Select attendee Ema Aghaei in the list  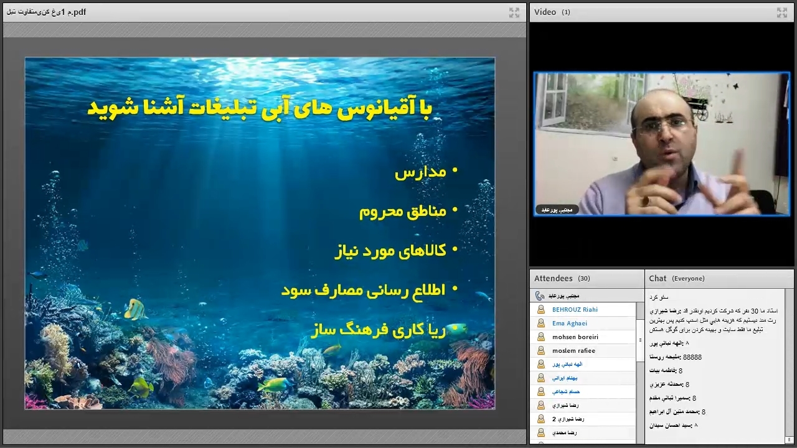569,323
